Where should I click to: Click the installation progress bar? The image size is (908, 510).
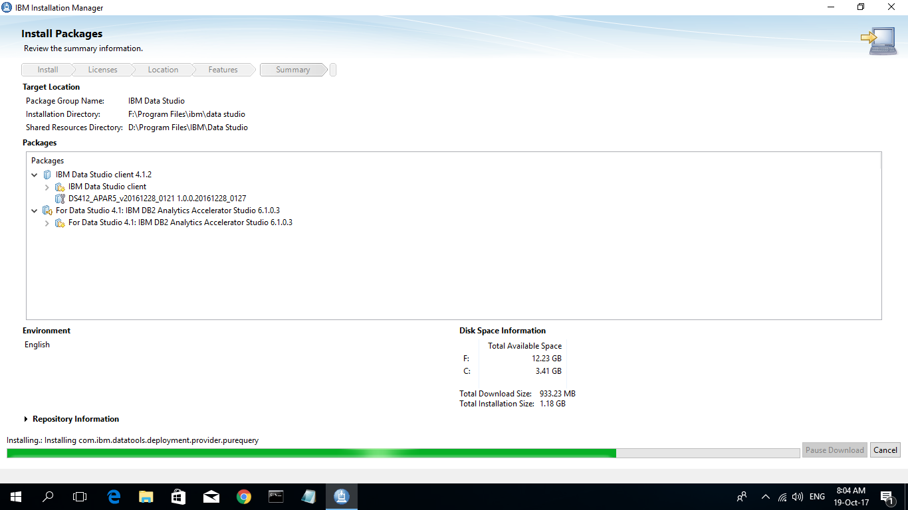pyautogui.click(x=403, y=453)
